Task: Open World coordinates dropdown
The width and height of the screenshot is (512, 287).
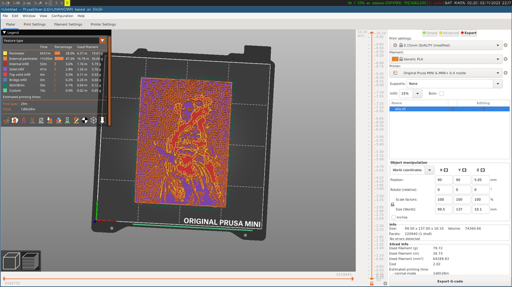Action: coord(412,170)
